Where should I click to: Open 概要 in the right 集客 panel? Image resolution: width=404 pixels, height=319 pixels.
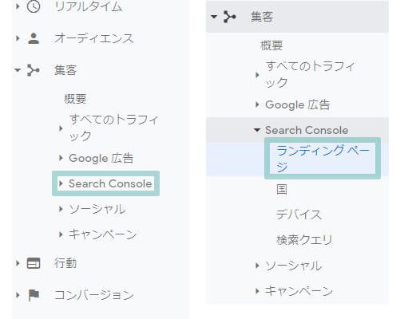click(x=271, y=45)
